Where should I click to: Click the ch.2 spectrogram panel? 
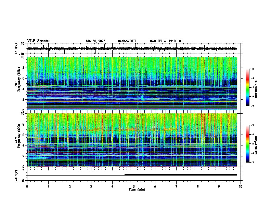(132, 140)
